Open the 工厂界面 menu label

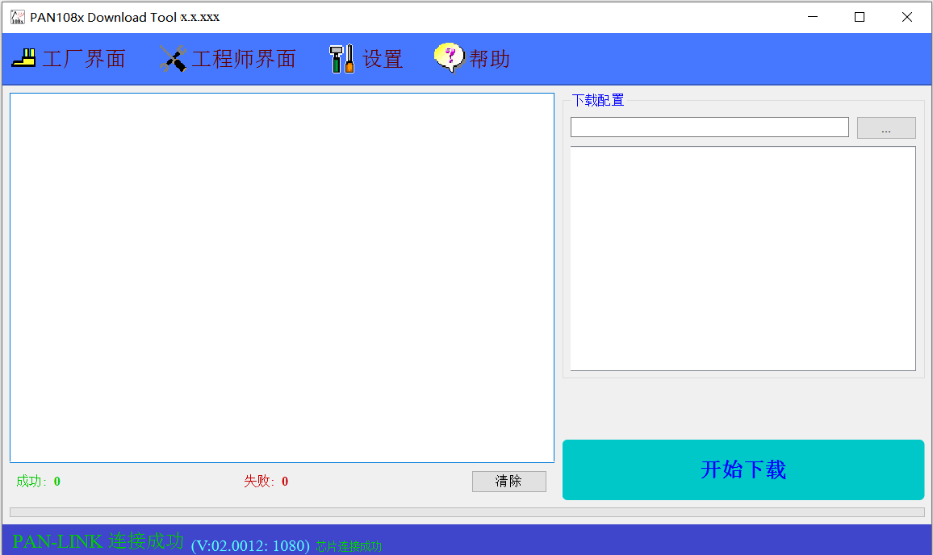tap(84, 59)
